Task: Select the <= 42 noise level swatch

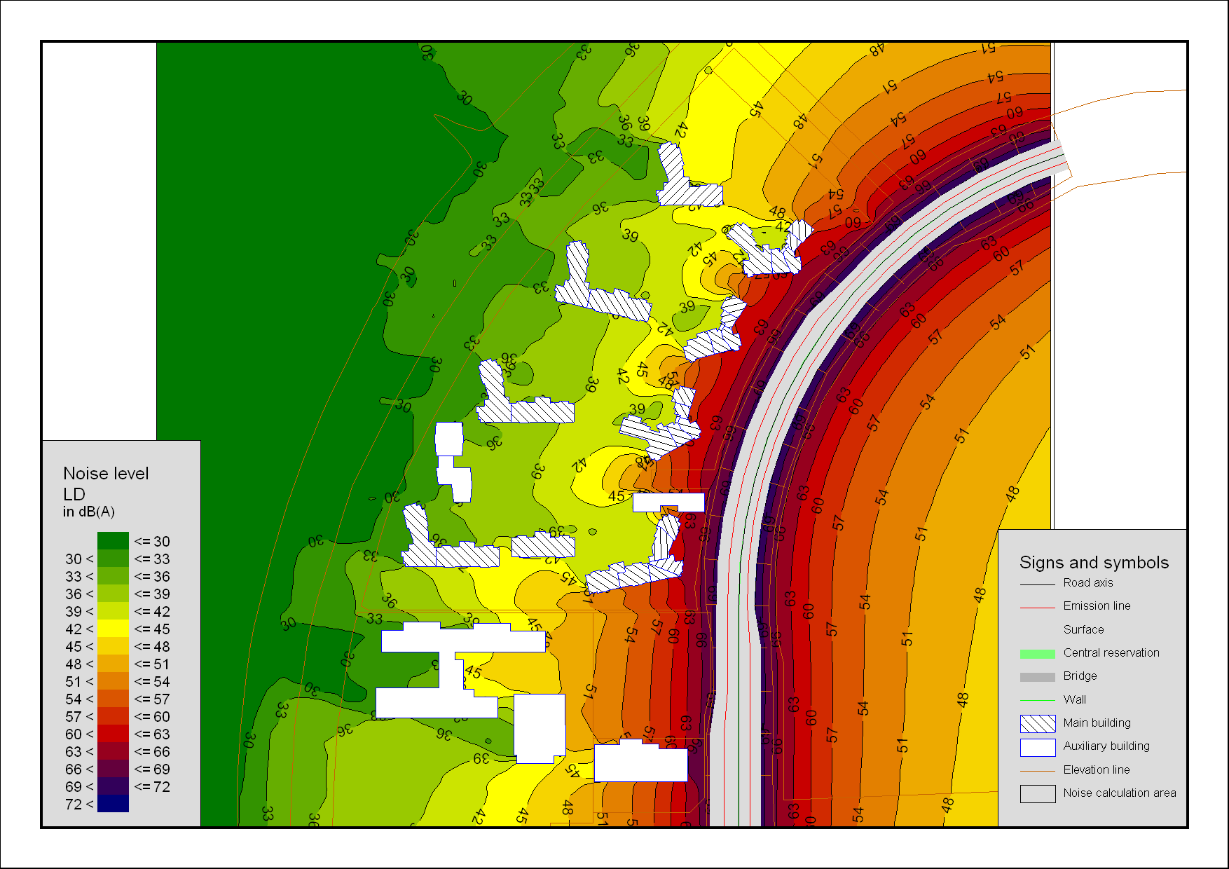Action: click(113, 611)
